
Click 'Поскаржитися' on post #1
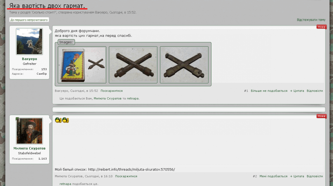[x=112, y=91]
